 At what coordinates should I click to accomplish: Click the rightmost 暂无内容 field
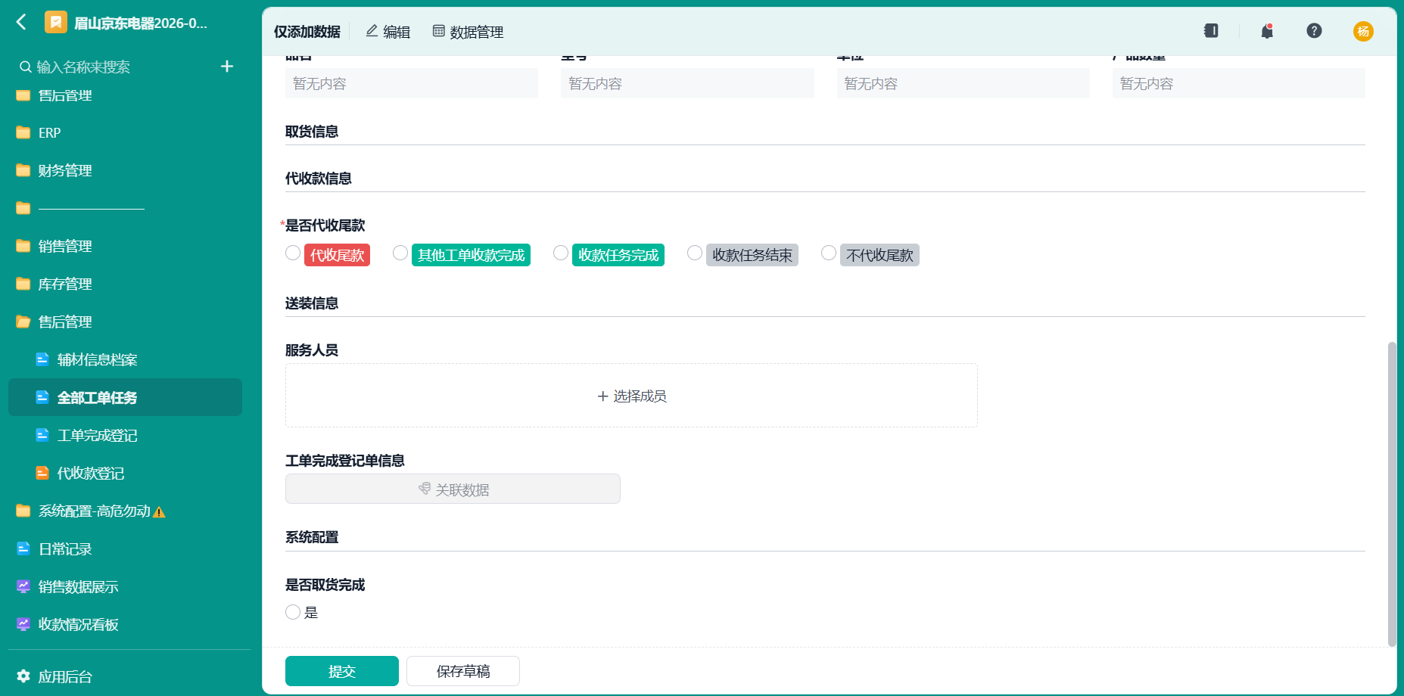(1239, 83)
